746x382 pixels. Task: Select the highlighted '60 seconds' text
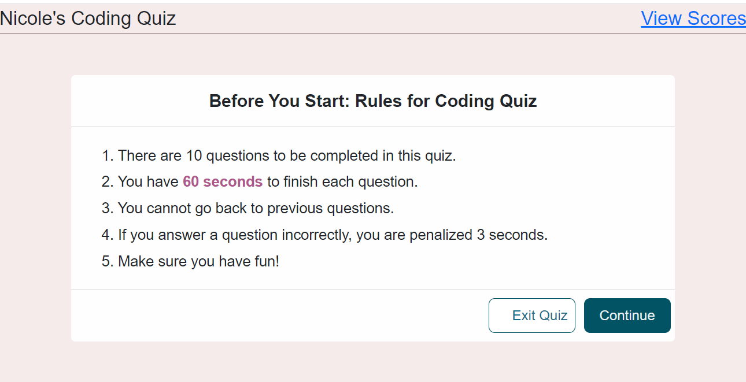[223, 182]
